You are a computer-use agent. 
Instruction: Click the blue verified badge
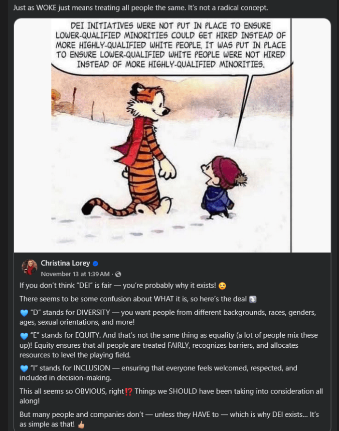(95, 264)
